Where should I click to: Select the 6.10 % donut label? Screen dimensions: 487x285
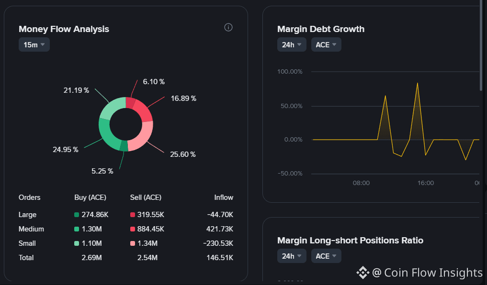(x=154, y=82)
